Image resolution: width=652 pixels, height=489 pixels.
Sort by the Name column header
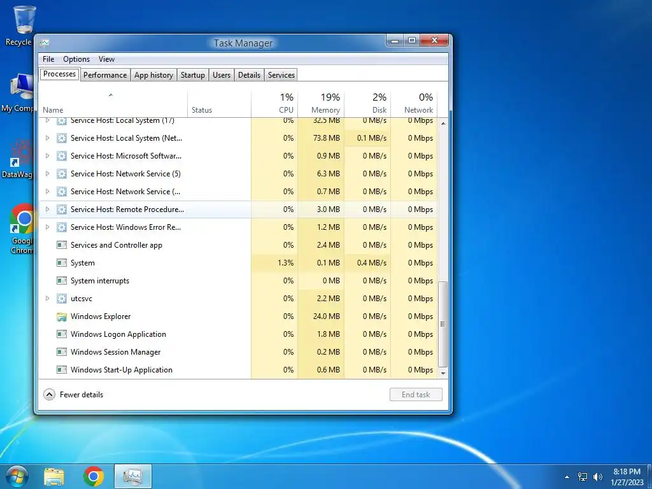(x=113, y=104)
